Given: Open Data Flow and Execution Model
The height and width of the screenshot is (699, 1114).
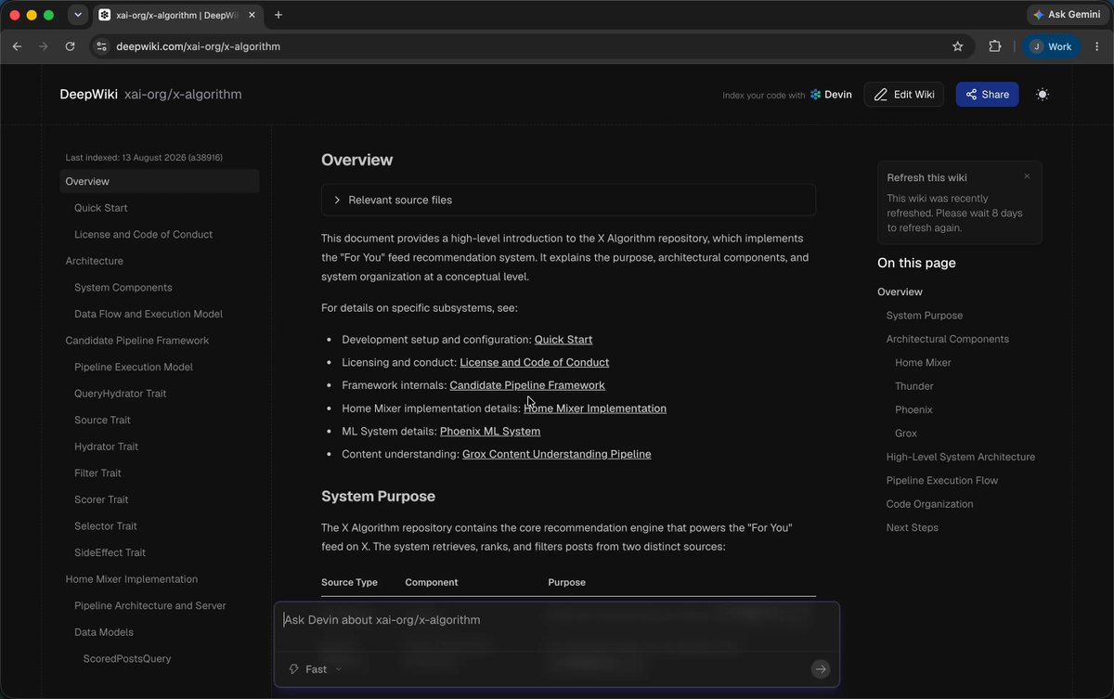Looking at the screenshot, I should (149, 314).
